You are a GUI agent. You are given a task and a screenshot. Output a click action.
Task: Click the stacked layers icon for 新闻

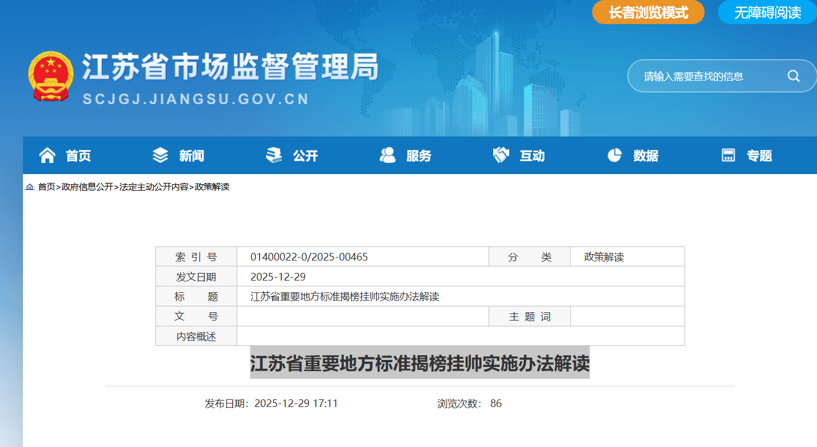[x=160, y=155]
